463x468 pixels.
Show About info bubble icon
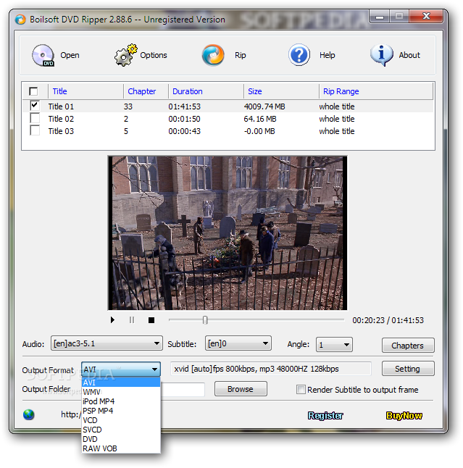(x=382, y=55)
